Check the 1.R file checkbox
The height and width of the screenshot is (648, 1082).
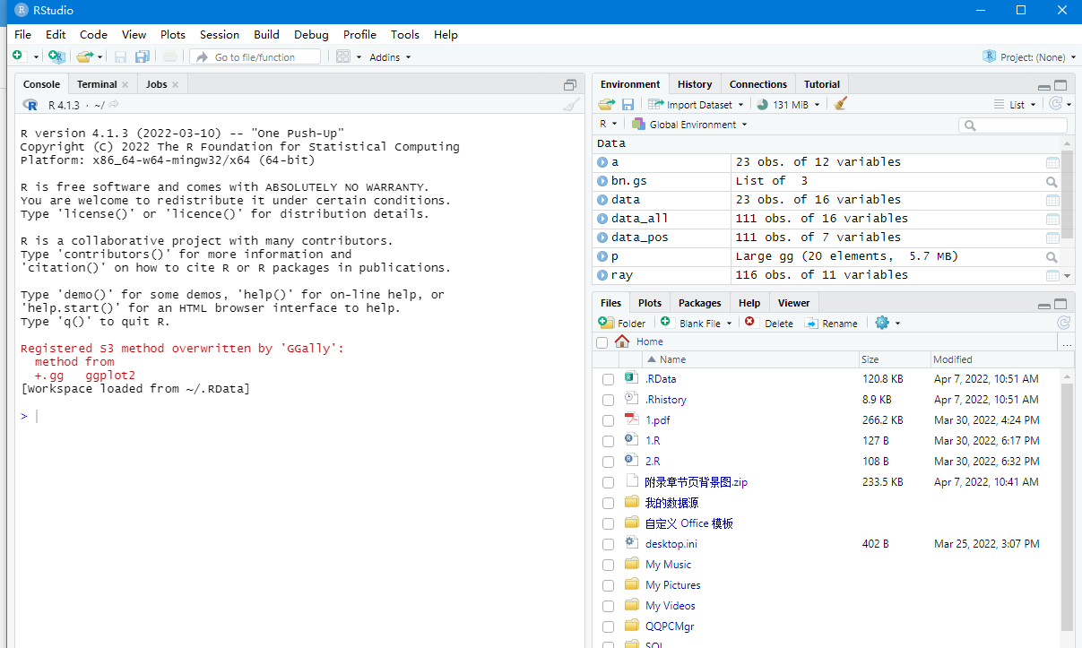coord(609,442)
